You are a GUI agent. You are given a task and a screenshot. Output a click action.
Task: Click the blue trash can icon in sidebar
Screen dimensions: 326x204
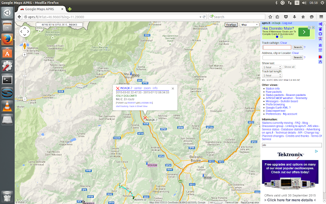tap(320, 29)
